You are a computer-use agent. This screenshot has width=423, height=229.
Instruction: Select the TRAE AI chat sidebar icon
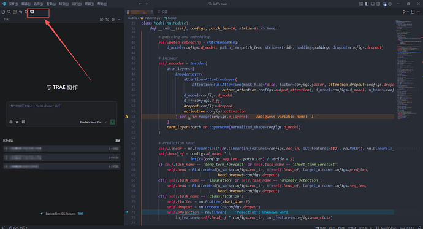click(x=32, y=12)
